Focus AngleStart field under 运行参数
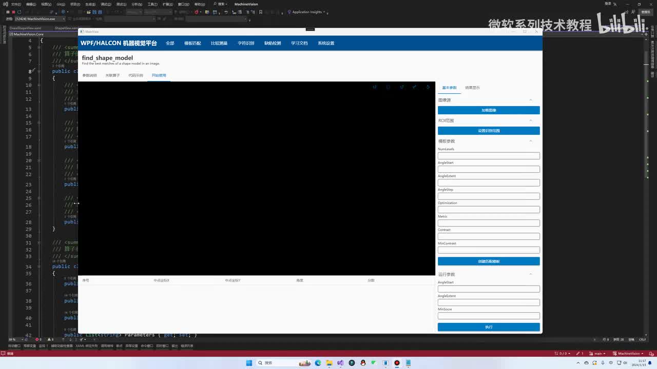The image size is (657, 369). coord(489,289)
